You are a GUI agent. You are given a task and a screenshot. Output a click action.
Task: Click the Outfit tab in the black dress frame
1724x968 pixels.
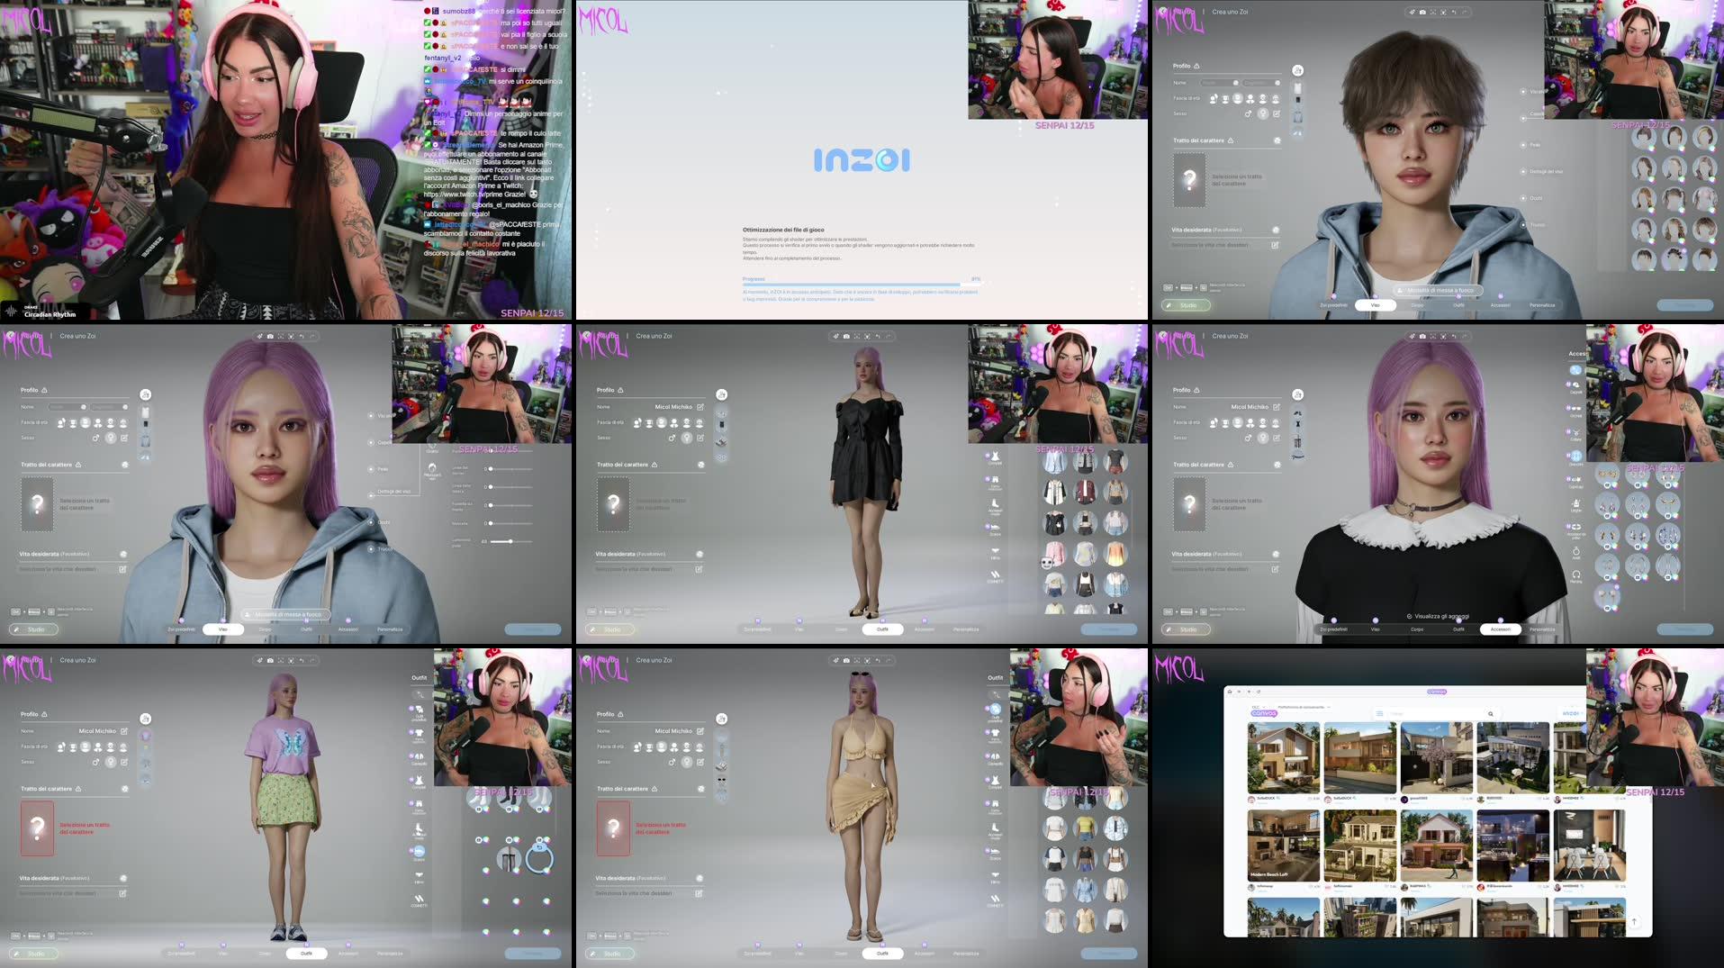[x=882, y=629]
